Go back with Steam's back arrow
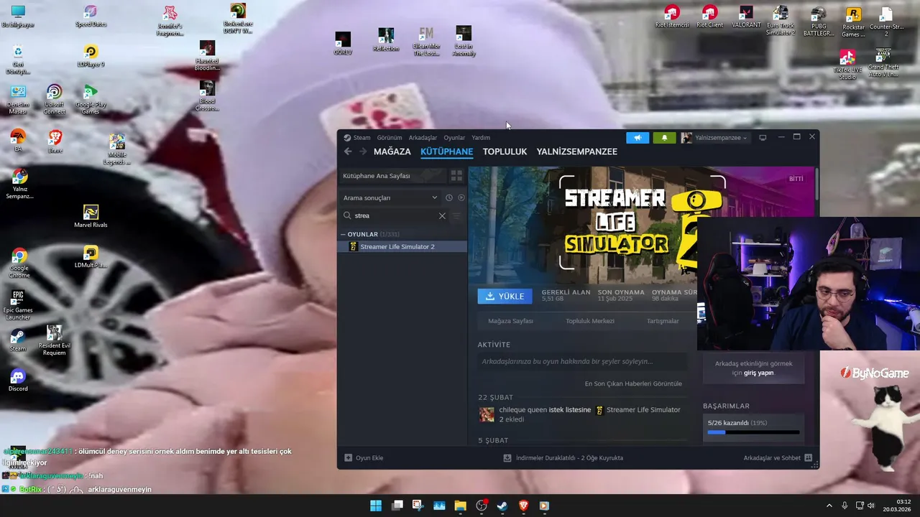Image resolution: width=920 pixels, height=517 pixels. [x=348, y=152]
